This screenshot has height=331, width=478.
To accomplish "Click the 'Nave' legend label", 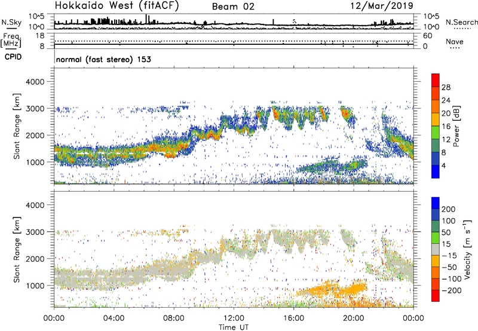I will (x=455, y=42).
